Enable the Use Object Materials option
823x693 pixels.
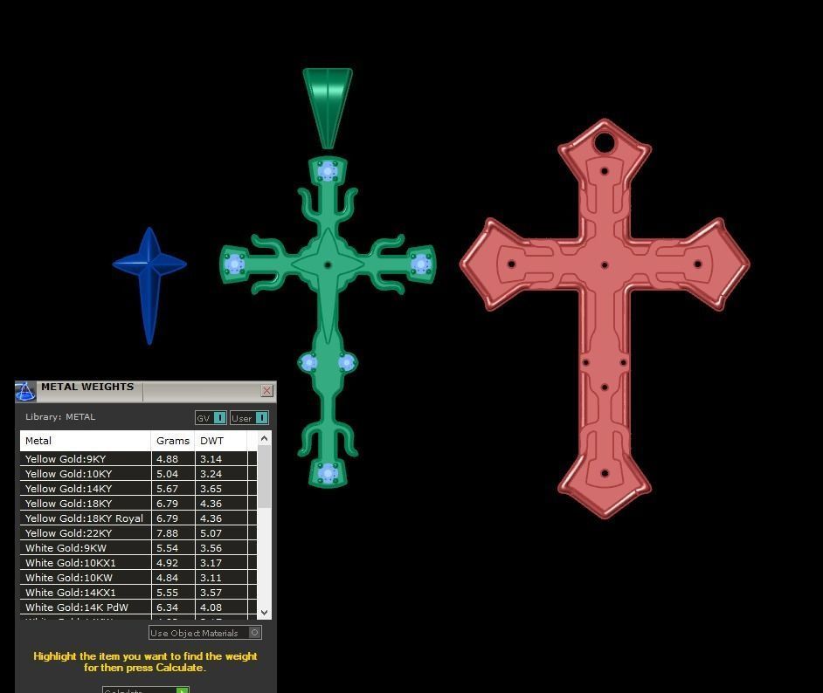coord(205,633)
